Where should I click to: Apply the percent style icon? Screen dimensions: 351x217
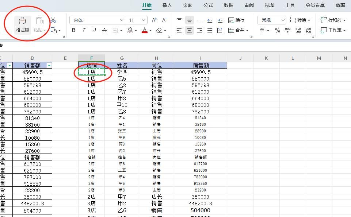pos(277,30)
